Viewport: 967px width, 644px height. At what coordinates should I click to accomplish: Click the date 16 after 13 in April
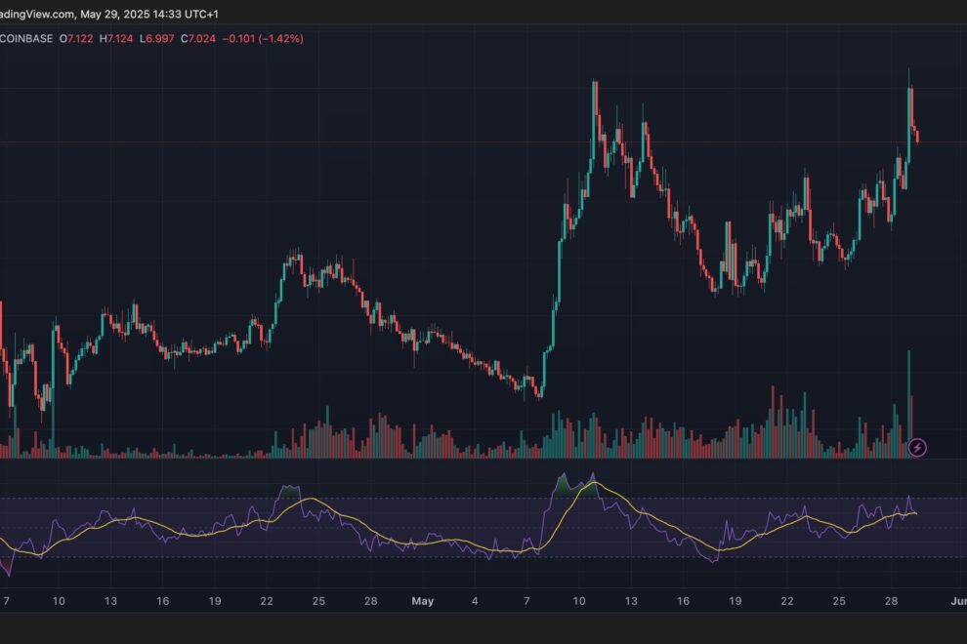tap(163, 601)
